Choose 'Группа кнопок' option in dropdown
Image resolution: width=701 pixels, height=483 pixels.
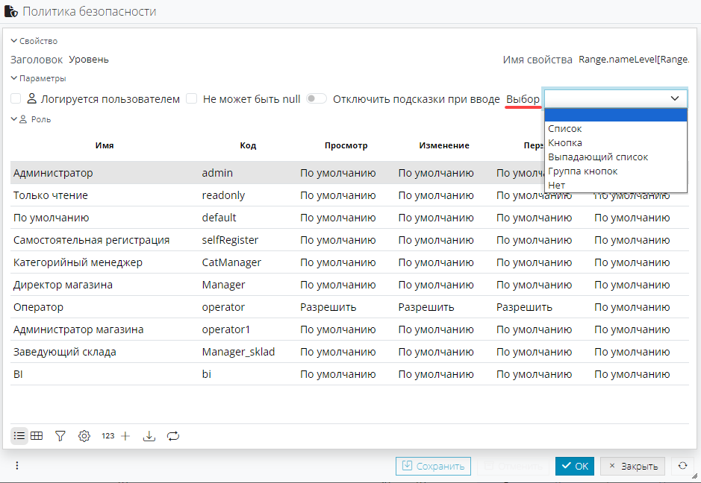click(x=583, y=171)
